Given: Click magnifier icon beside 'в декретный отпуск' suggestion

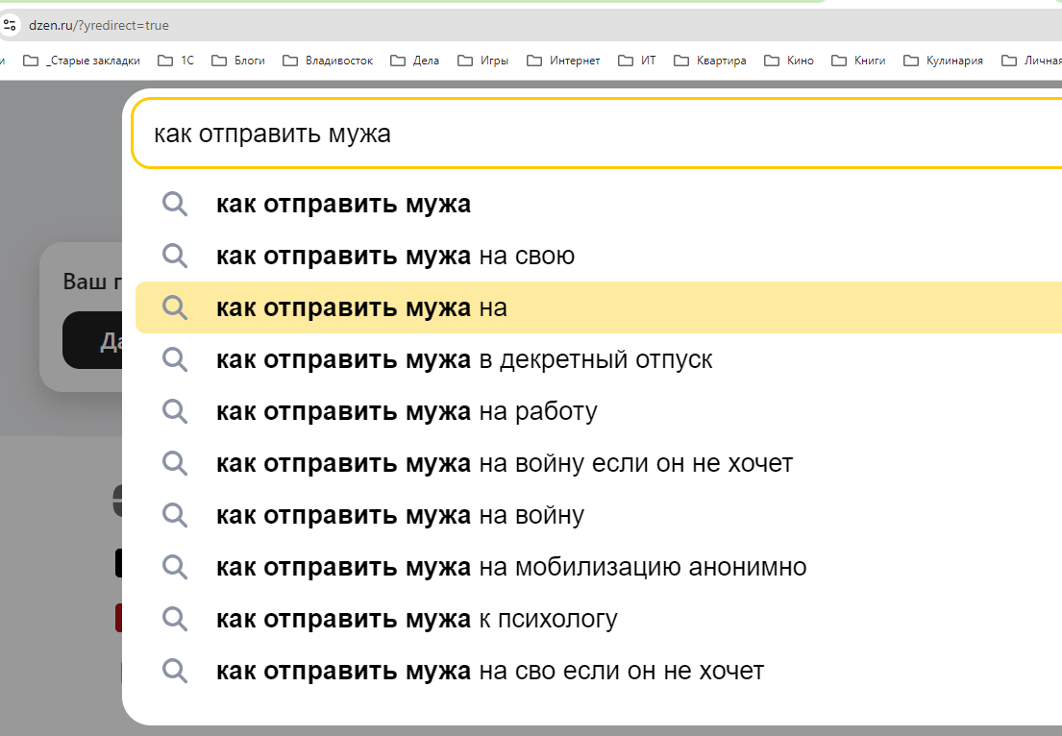Looking at the screenshot, I should click(174, 359).
